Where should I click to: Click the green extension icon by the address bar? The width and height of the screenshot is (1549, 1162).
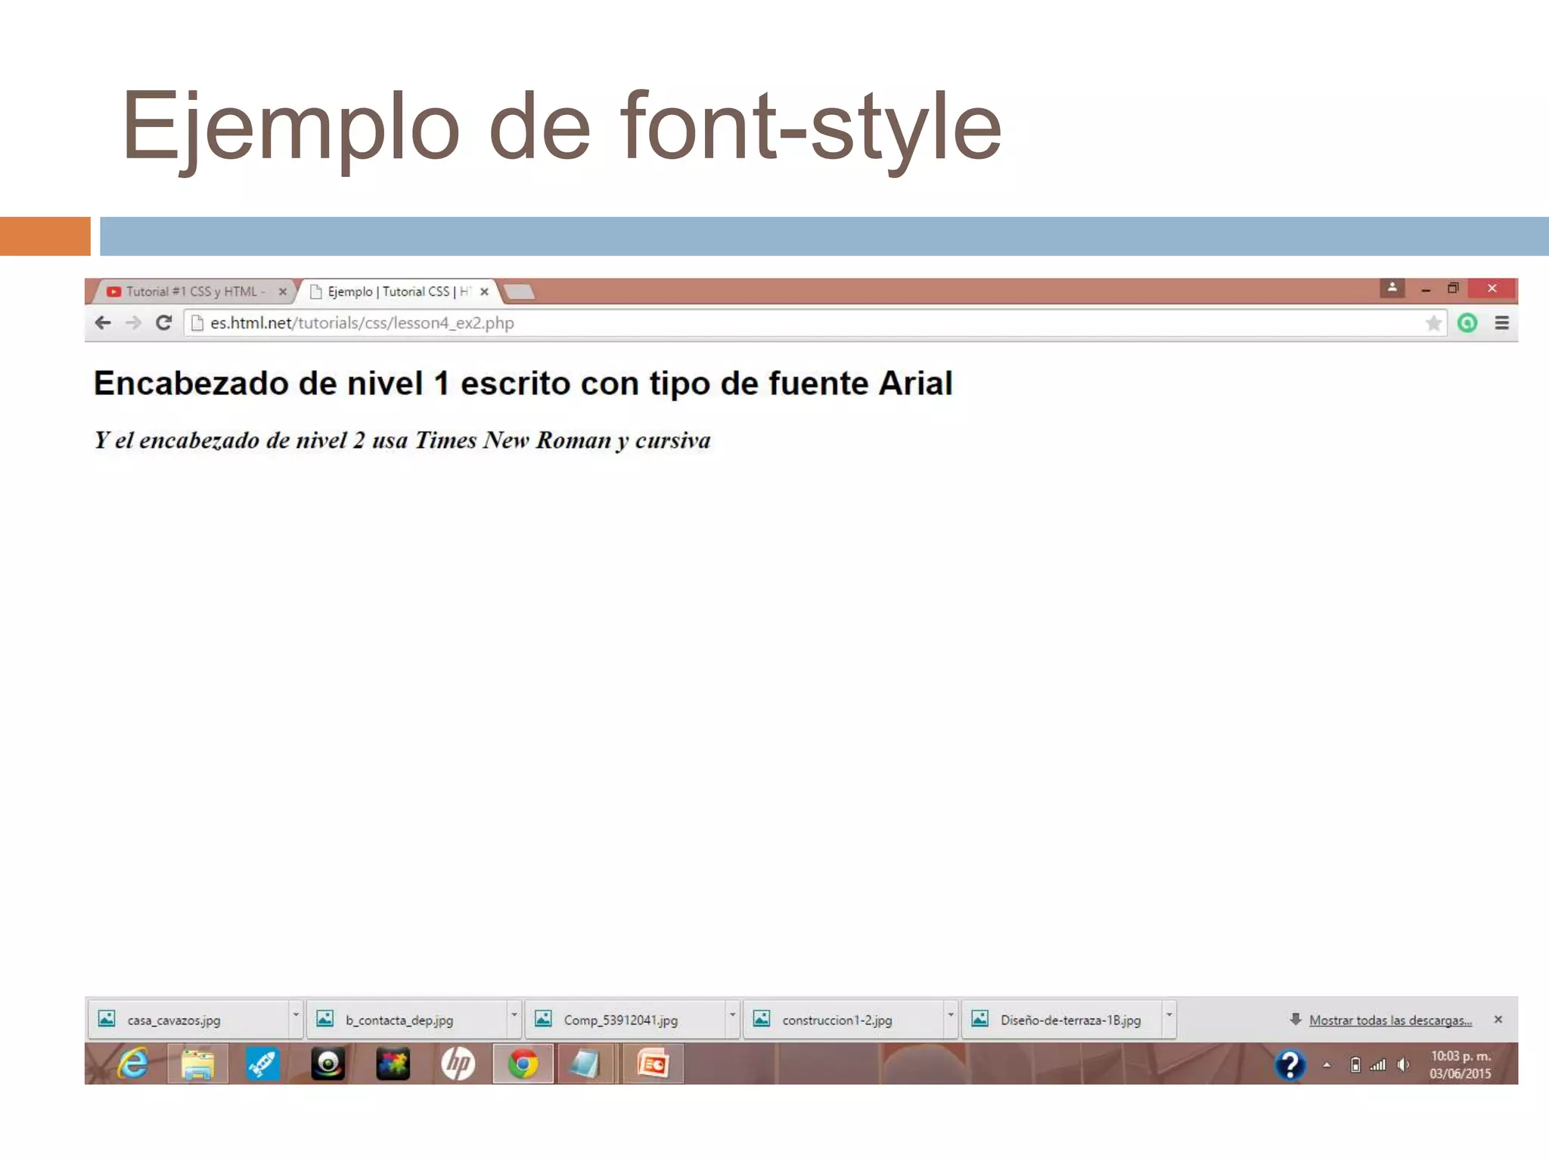tap(1467, 323)
